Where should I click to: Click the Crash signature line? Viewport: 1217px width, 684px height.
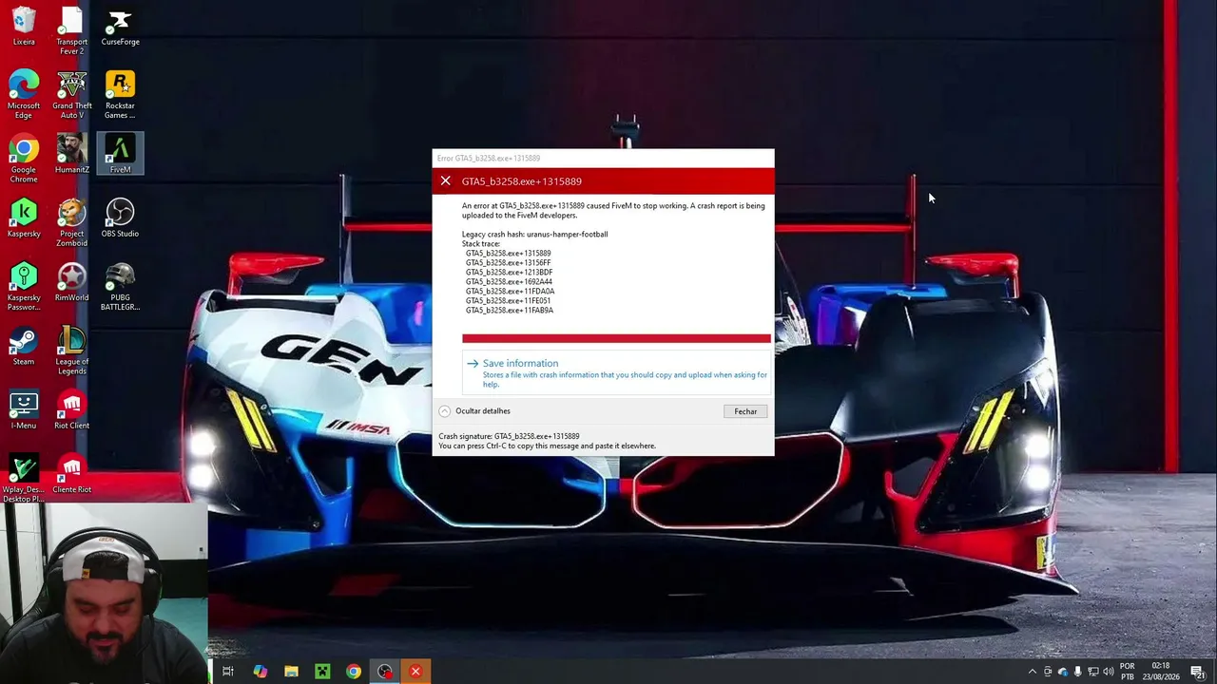509,436
